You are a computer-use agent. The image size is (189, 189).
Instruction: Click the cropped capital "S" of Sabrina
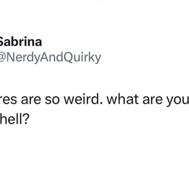pos(2,42)
